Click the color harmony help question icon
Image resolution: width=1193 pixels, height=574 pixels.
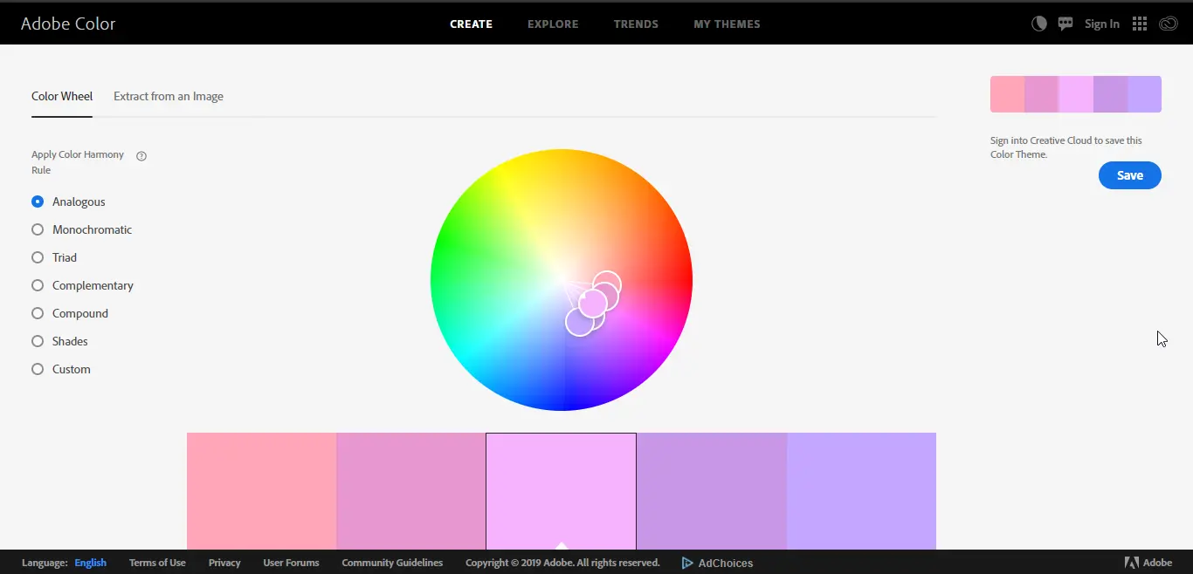tap(141, 156)
